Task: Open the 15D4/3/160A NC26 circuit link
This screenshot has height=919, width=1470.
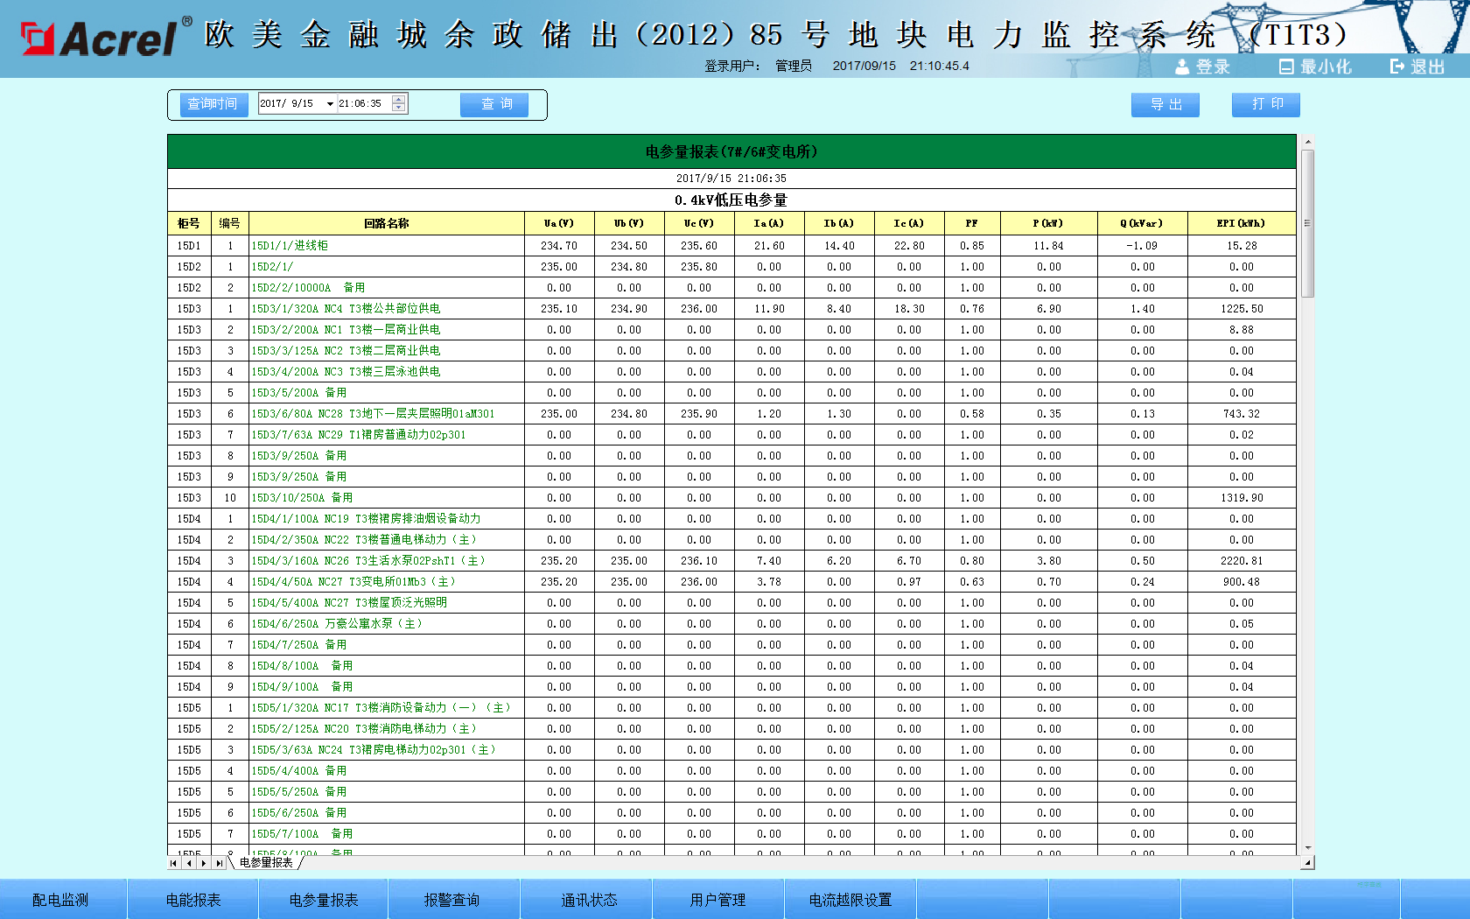Action: pyautogui.click(x=367, y=560)
